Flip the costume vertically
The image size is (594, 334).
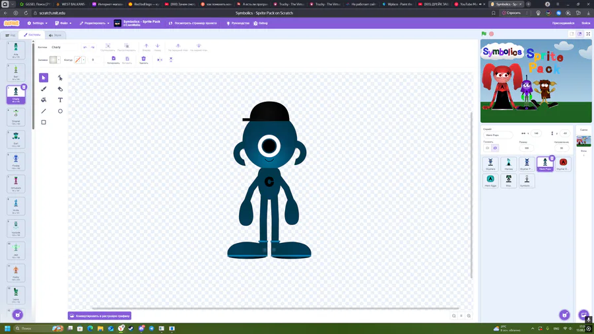coord(171,60)
